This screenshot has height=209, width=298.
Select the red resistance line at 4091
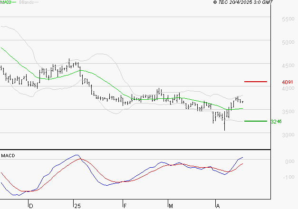click(255, 82)
